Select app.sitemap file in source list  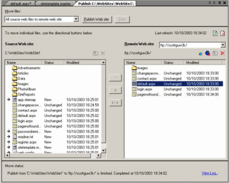tap(24, 100)
